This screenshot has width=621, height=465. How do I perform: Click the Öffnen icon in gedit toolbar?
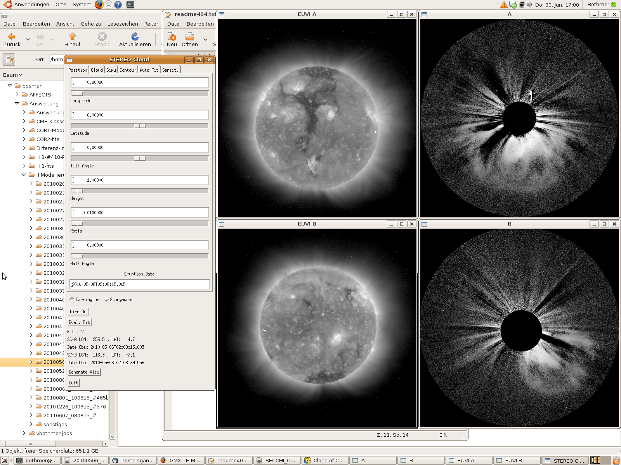190,36
